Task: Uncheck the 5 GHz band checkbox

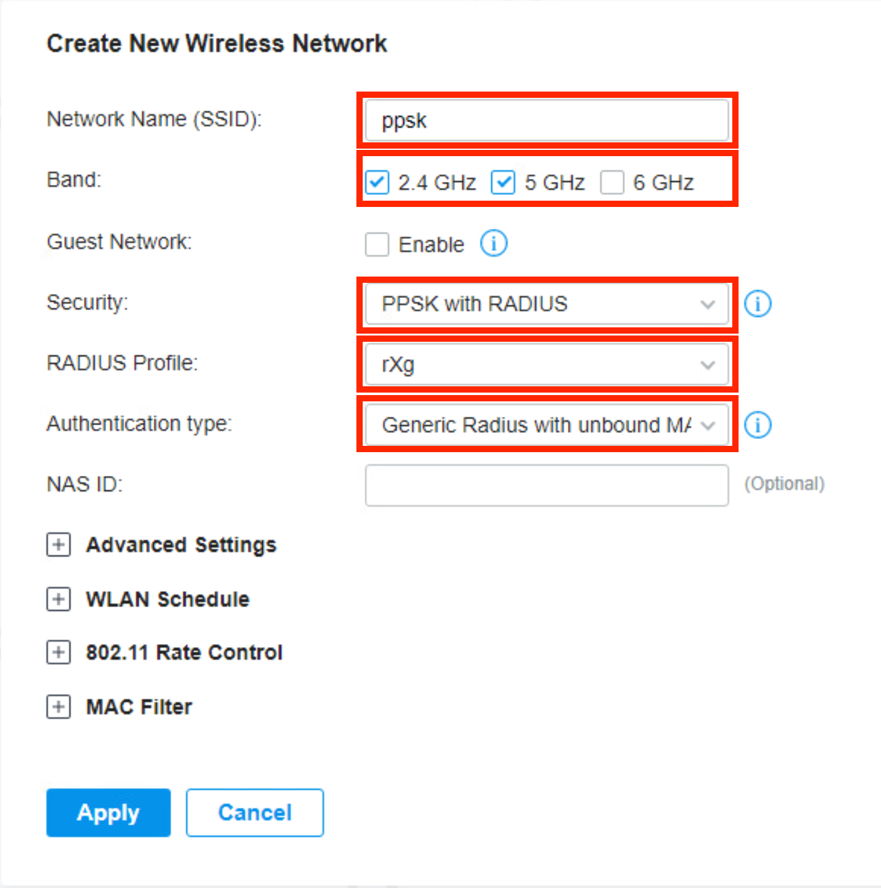Action: [x=503, y=182]
